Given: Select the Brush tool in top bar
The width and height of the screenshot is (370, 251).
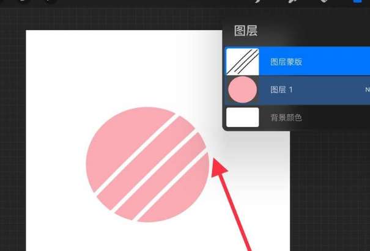Looking at the screenshot, I should click(258, 1).
